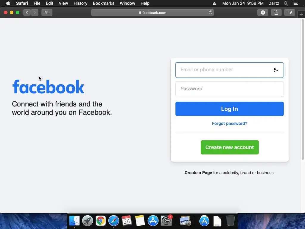Open the Safari downloads list

click(x=263, y=13)
